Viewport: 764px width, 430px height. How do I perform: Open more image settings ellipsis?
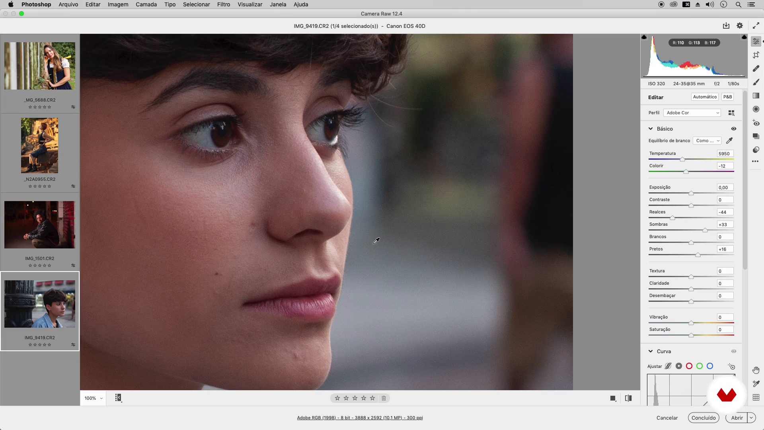(755, 161)
